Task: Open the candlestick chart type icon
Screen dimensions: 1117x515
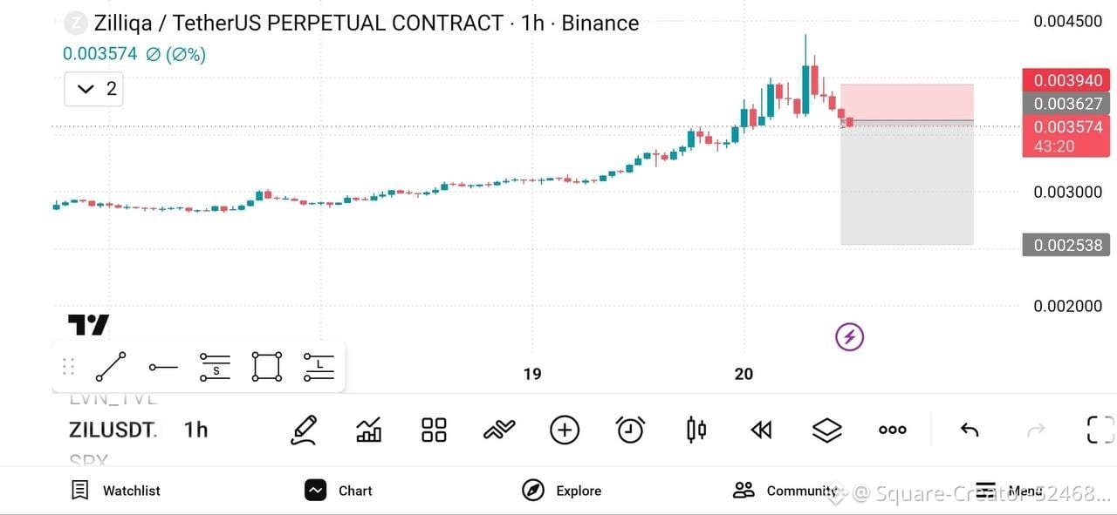Action: pyautogui.click(x=696, y=430)
